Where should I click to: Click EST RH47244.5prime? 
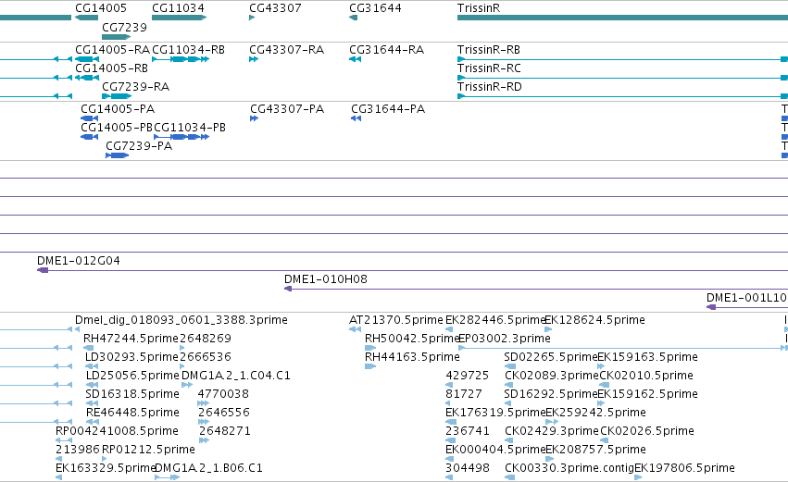pos(131,339)
